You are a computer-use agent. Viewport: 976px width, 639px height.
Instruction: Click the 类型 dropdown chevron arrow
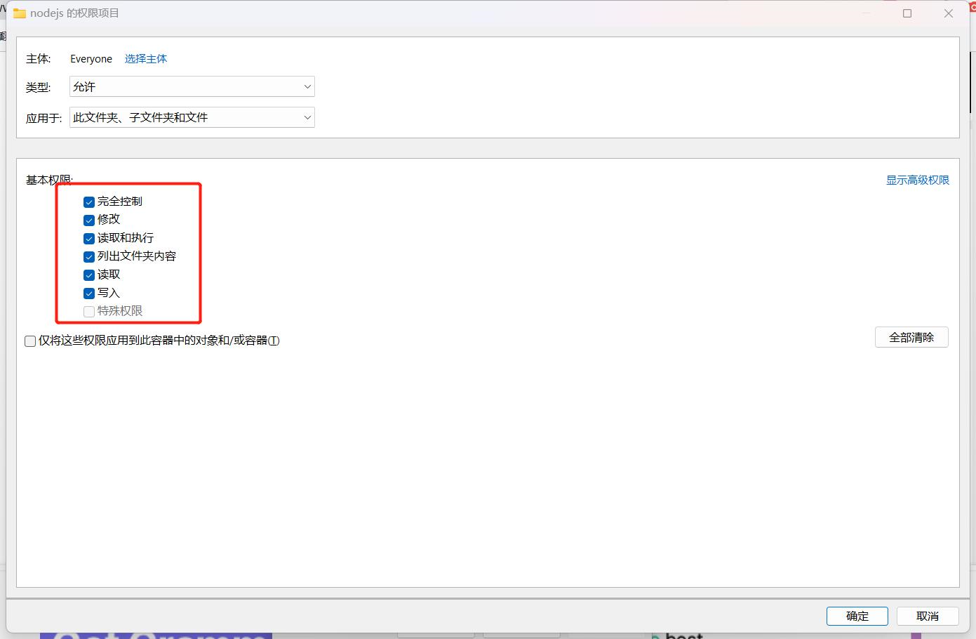307,87
